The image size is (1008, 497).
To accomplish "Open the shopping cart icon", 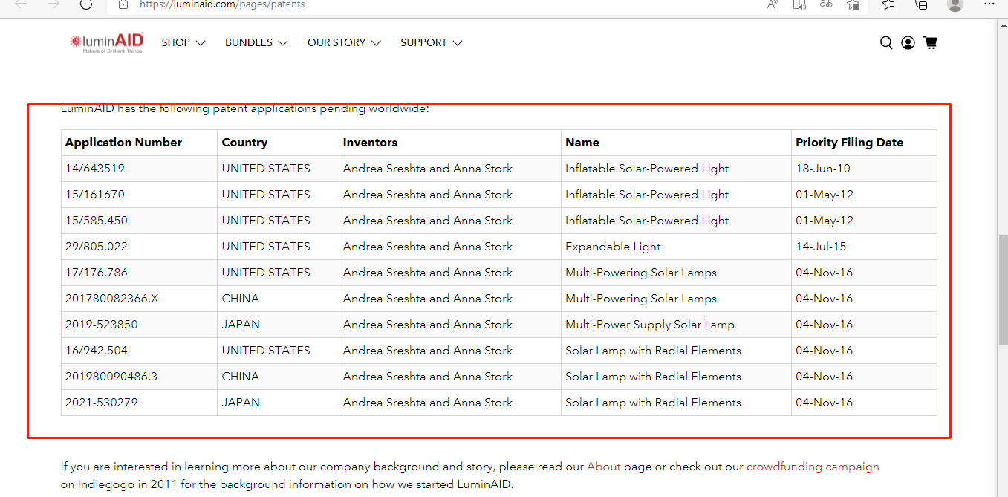I will [x=929, y=43].
